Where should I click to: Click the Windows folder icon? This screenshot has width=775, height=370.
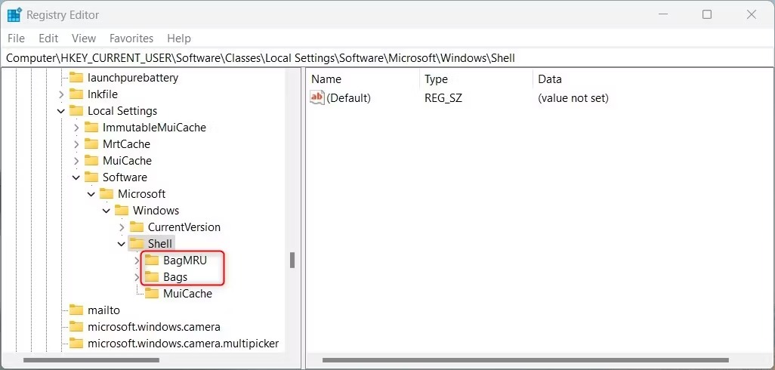coord(122,211)
